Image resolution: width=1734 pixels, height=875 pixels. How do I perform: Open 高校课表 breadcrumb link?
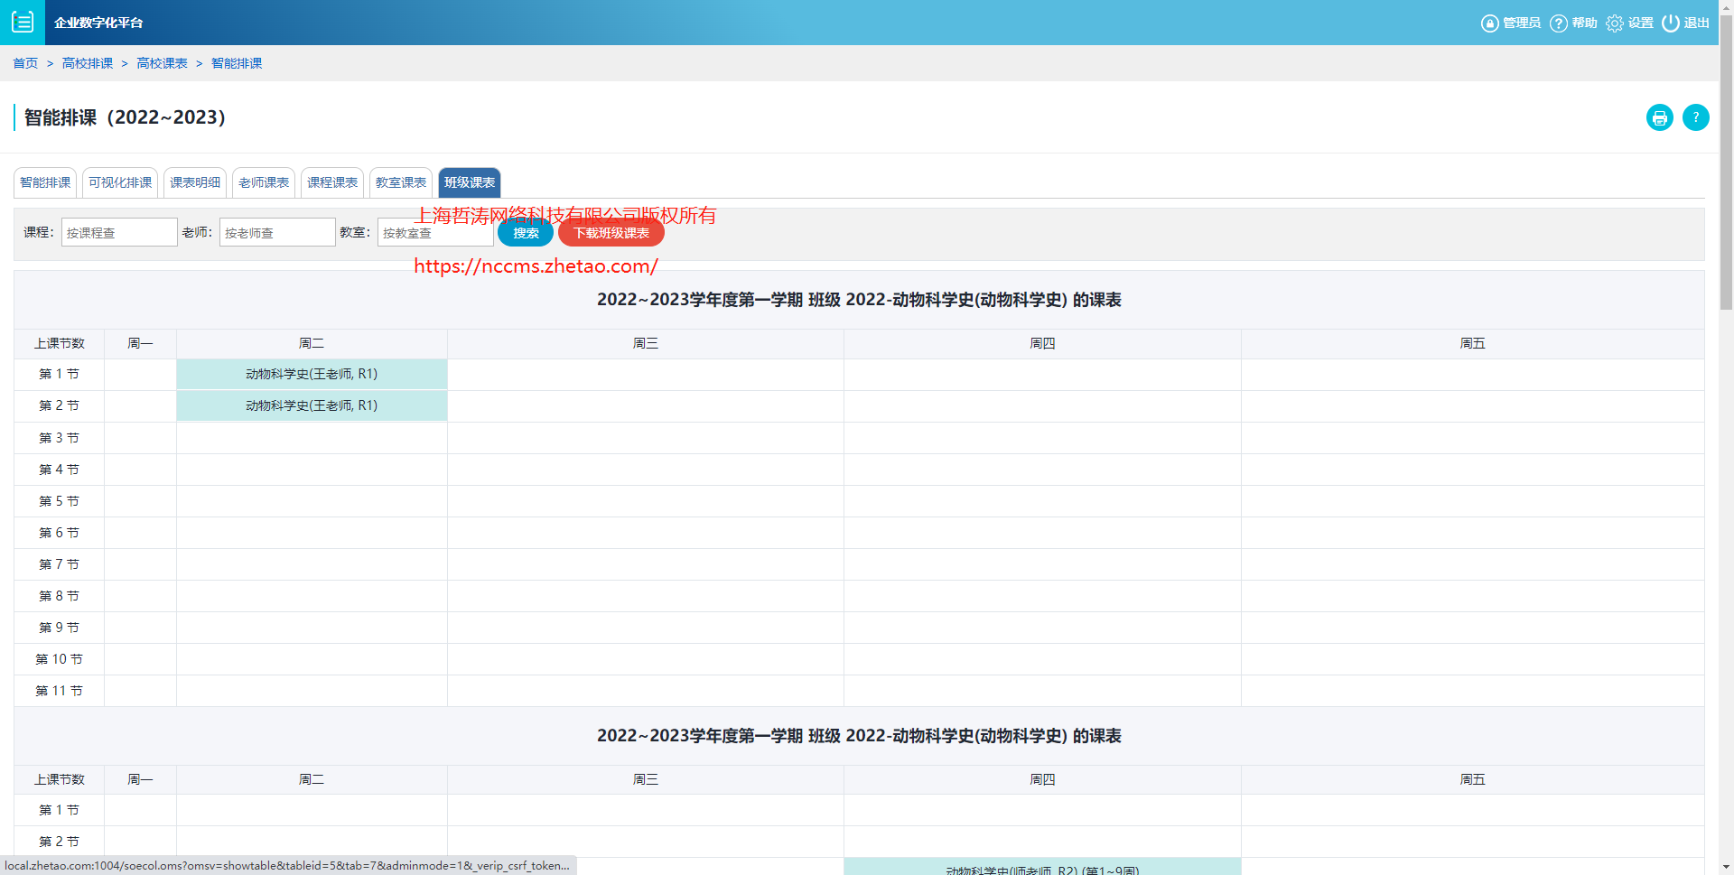tap(163, 63)
